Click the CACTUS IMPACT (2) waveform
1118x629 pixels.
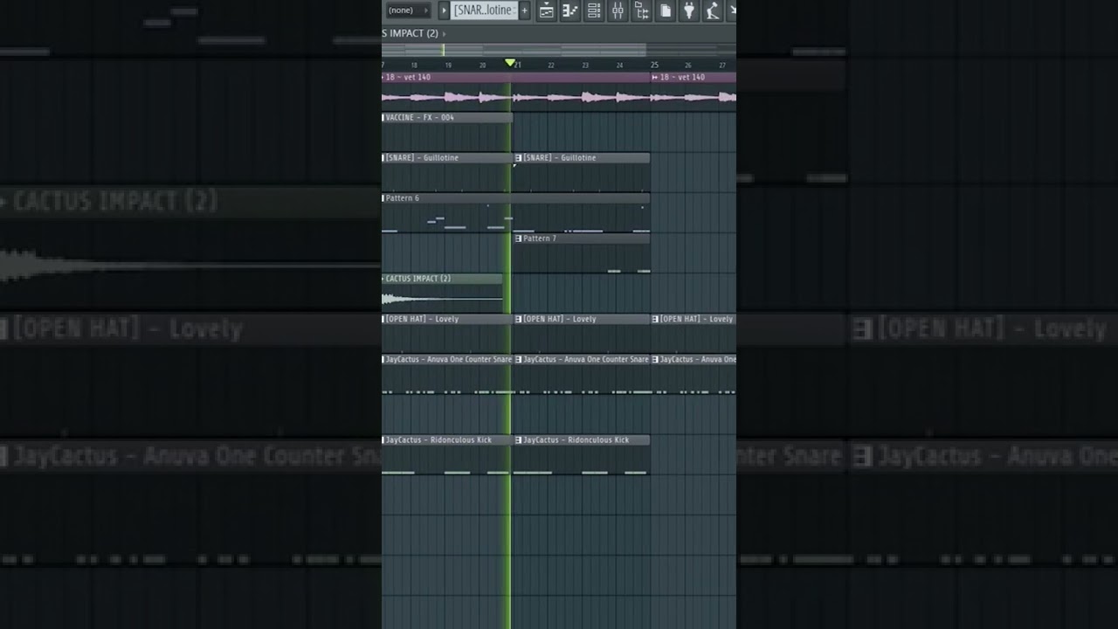tap(442, 299)
